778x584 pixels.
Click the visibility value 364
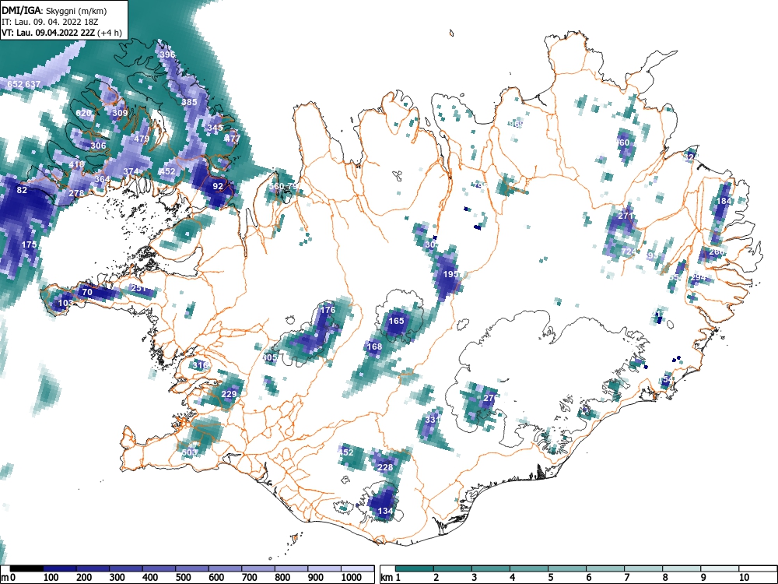coord(102,179)
